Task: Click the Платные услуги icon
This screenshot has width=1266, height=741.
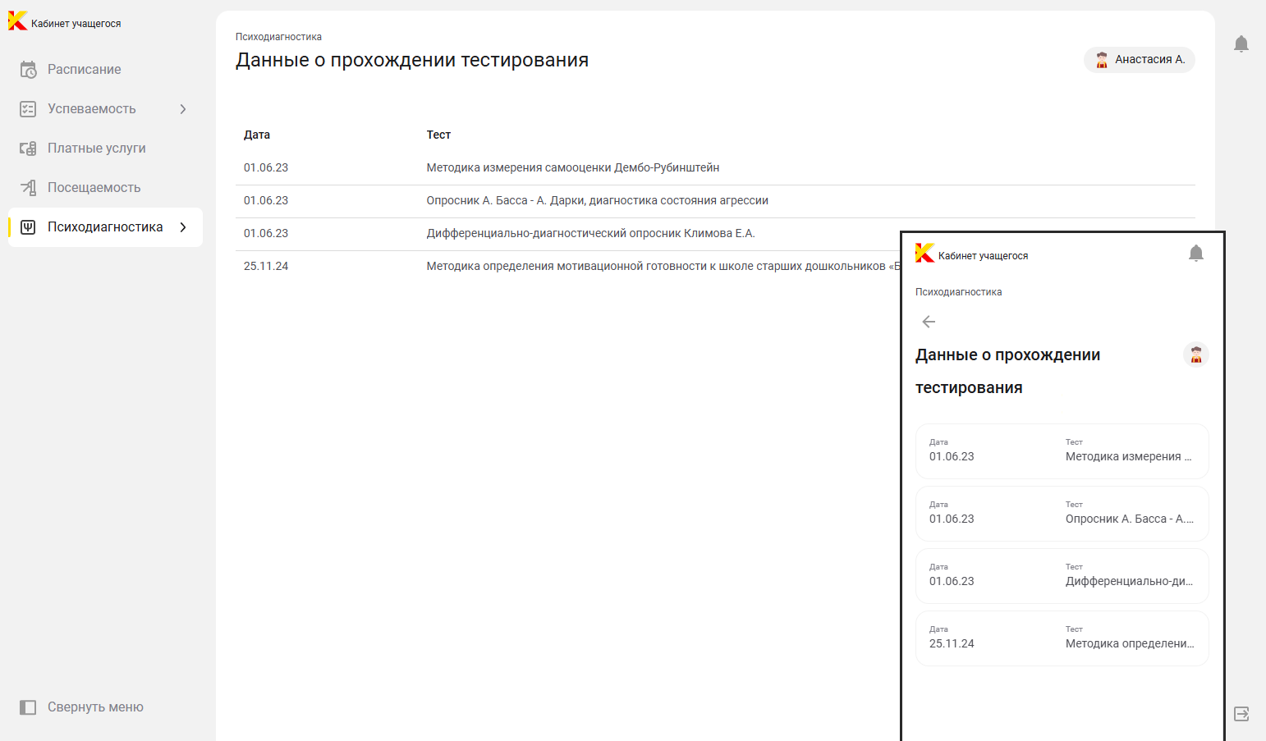Action: [x=28, y=149]
